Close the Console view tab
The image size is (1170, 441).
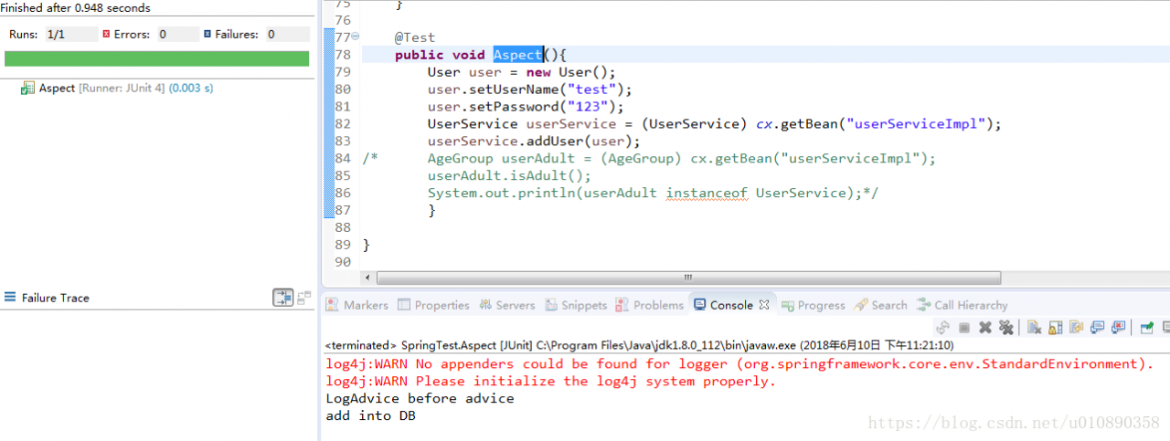(765, 305)
